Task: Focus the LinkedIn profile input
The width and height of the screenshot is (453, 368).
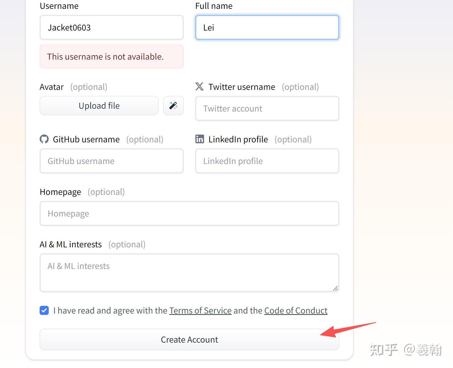Action: click(267, 161)
